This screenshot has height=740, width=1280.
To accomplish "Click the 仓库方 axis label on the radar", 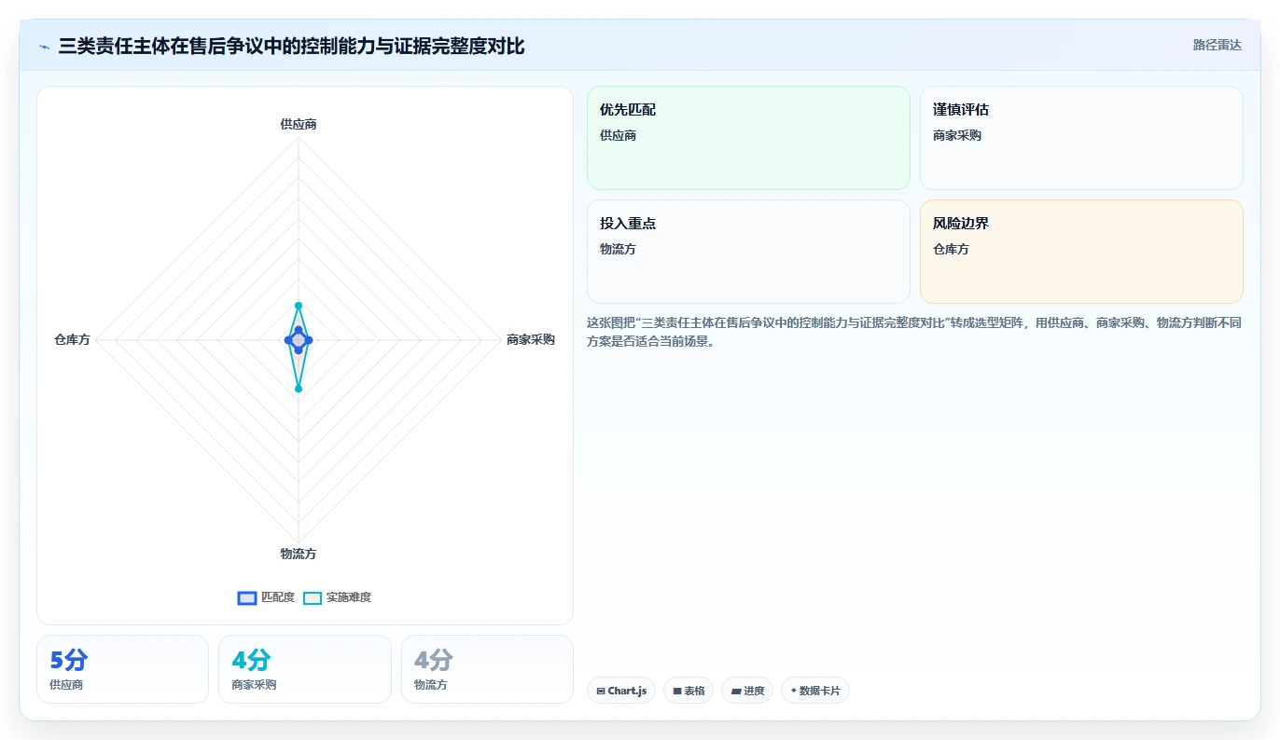I will pos(72,340).
